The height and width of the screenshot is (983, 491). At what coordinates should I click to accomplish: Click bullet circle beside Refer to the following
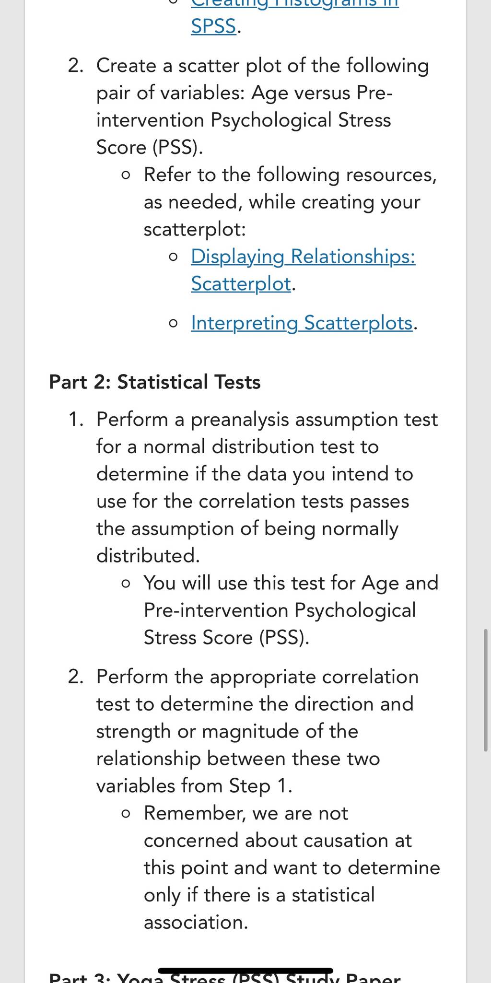126,175
